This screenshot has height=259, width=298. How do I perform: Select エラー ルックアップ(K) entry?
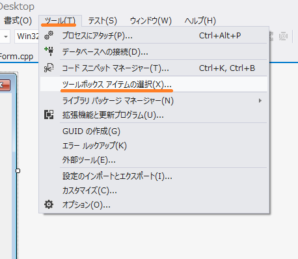[x=154, y=146]
